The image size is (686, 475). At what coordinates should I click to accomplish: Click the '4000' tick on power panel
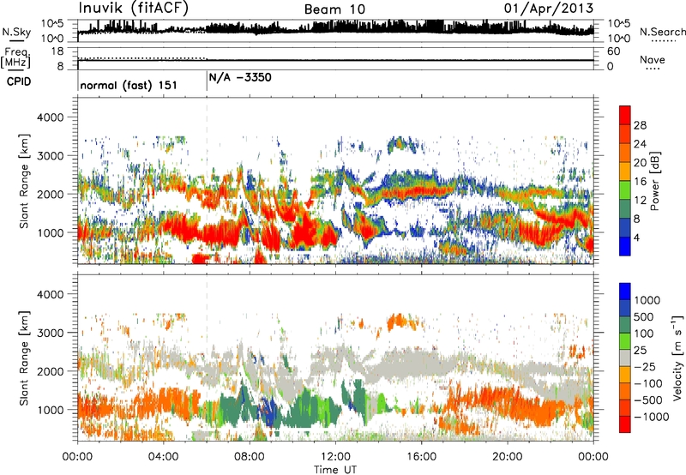(x=52, y=117)
